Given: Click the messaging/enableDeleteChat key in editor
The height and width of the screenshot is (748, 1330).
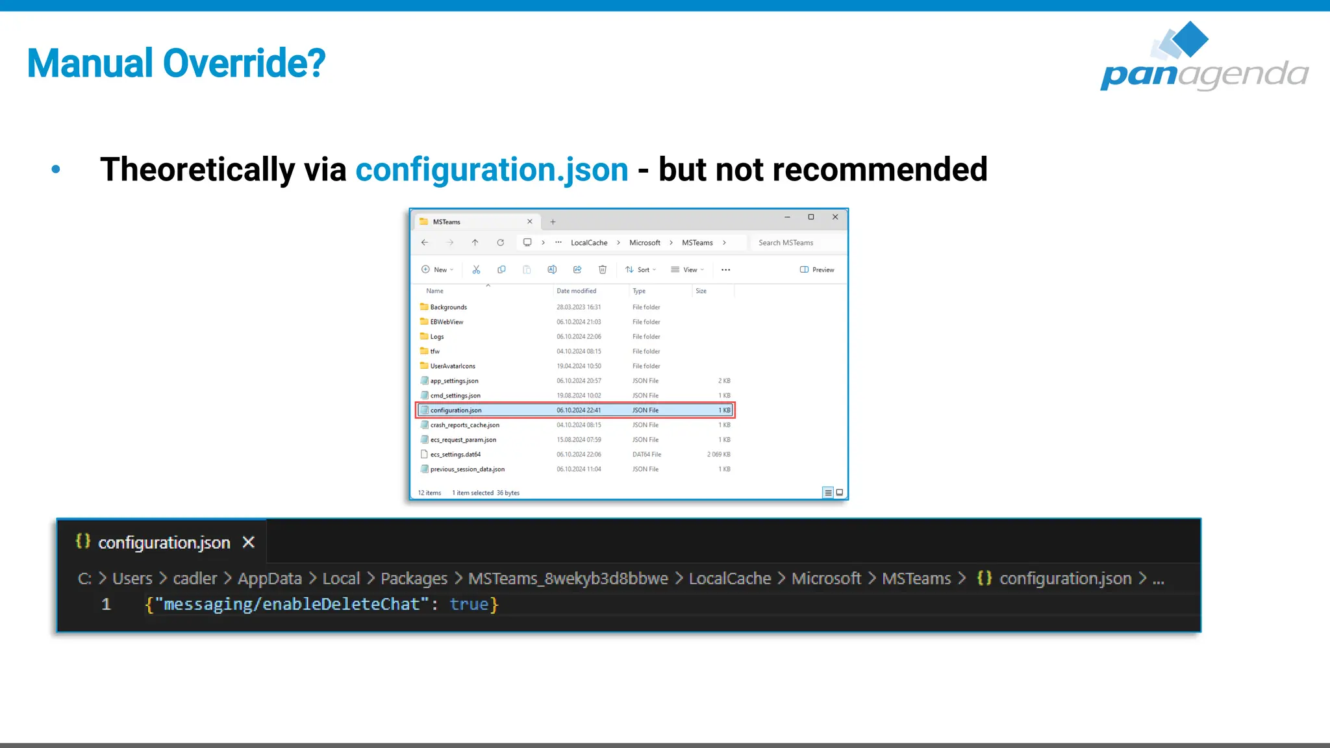Looking at the screenshot, I should 292,605.
